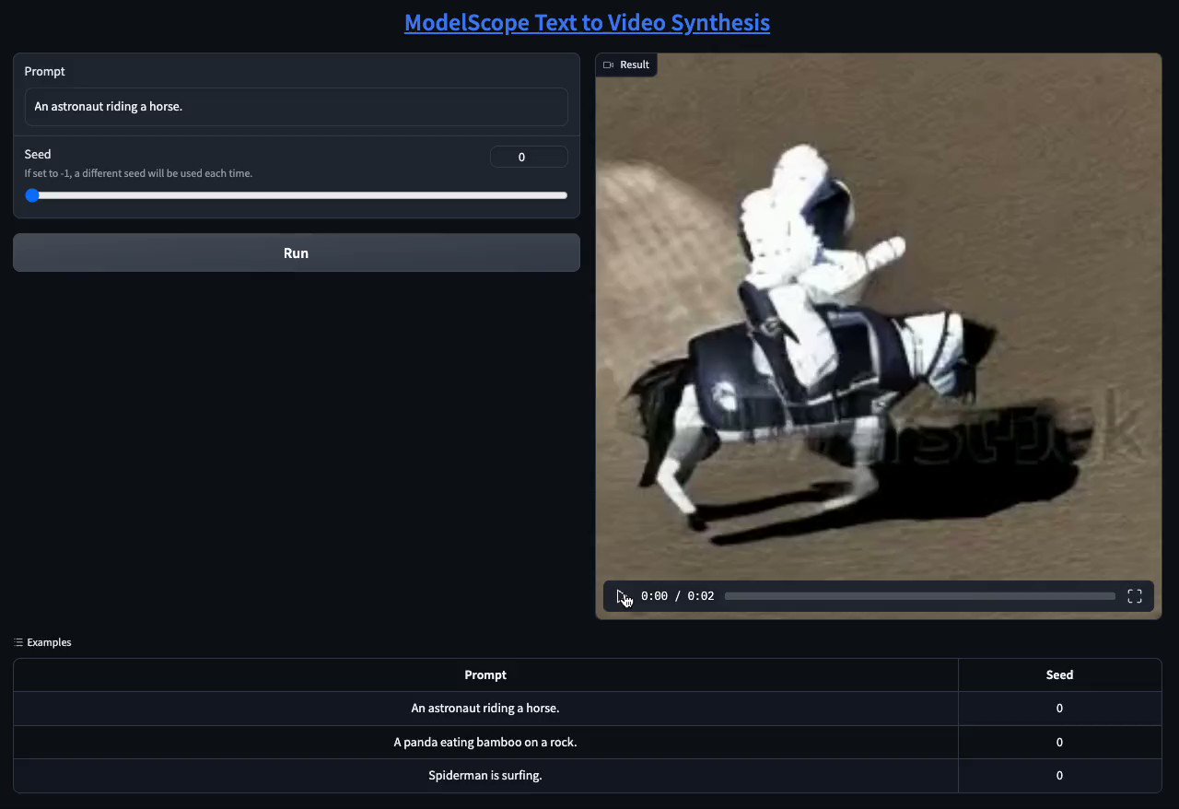
Task: Click the video time display 0:00 / 0:02
Action: point(677,596)
